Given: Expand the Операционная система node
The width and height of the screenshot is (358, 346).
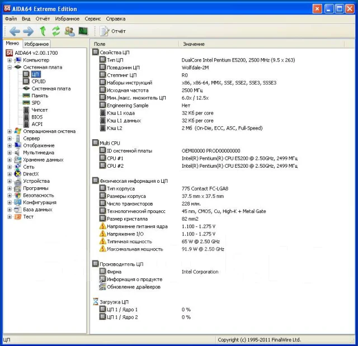Looking at the screenshot, I should coord(10,131).
